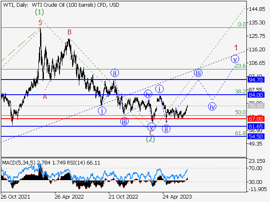Select the red 'B' wave label

coord(69,32)
